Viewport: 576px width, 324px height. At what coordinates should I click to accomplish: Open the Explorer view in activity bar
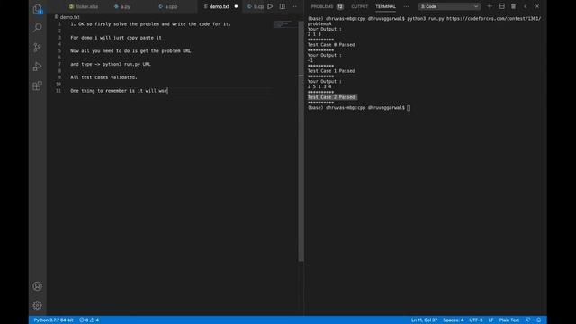[38, 9]
